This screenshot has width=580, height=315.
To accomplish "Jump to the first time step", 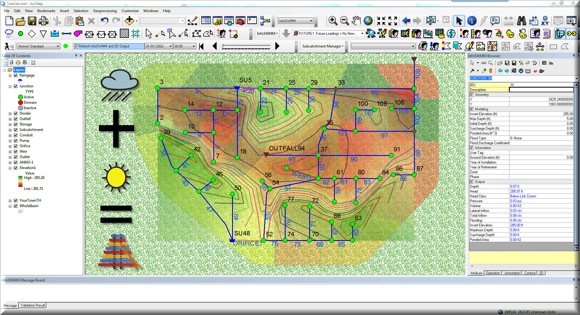I will click(x=202, y=46).
